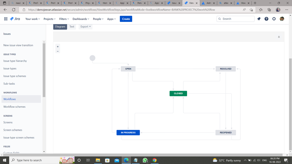The width and height of the screenshot is (292, 164).
Task: Select the RESOLVED status node
Action: click(x=226, y=69)
